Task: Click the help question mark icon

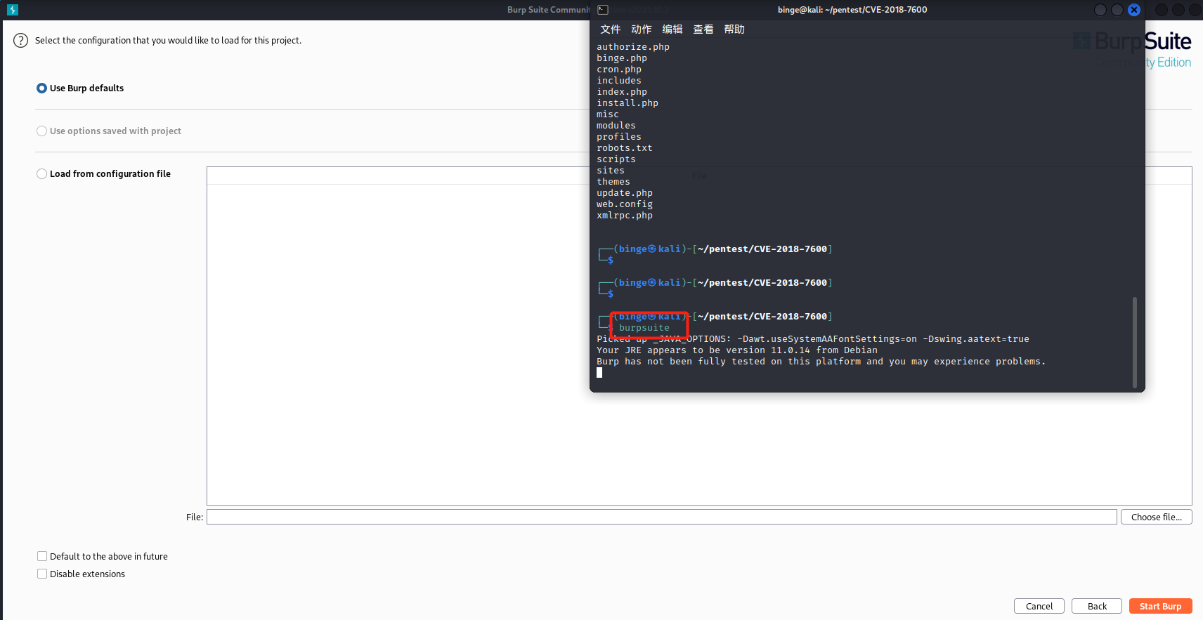Action: tap(21, 40)
